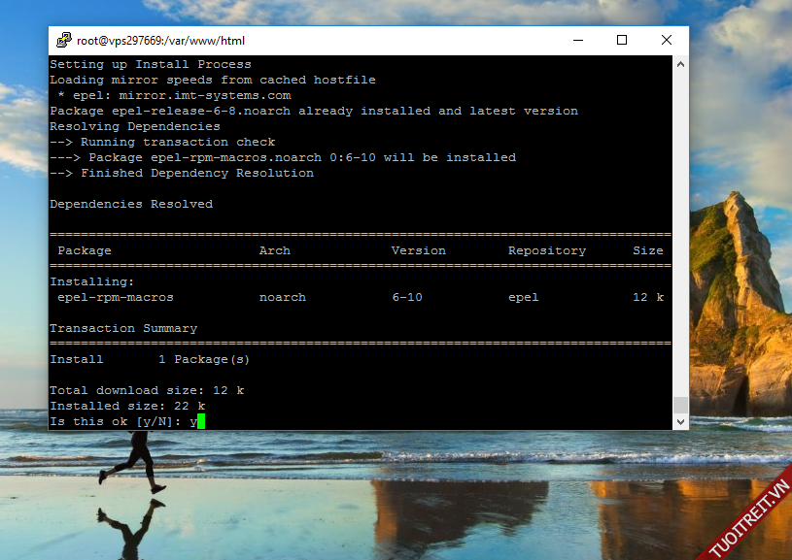This screenshot has width=792, height=560.
Task: Click the scrollbar up arrow
Action: (680, 64)
